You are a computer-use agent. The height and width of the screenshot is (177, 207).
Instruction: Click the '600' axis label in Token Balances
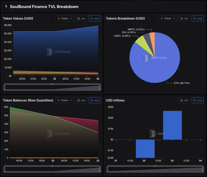coord(6,107)
